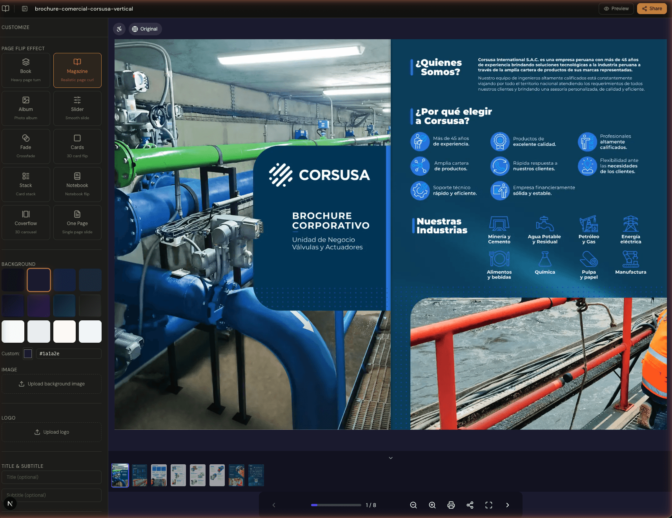Open the accessibility options
Image resolution: width=672 pixels, height=518 pixels.
(x=119, y=29)
